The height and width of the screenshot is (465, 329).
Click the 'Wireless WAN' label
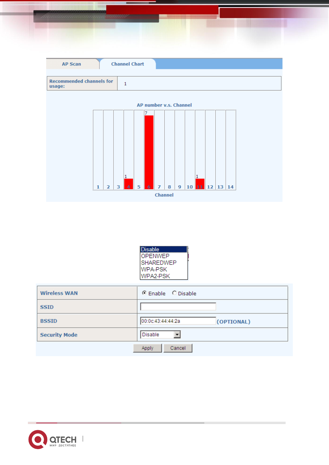[x=59, y=293]
